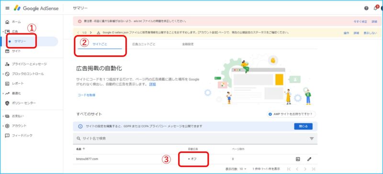Image resolution: width=383 pixels, height=174 pixels.
Task: Go to the first page of sites
Action: tap(289, 169)
